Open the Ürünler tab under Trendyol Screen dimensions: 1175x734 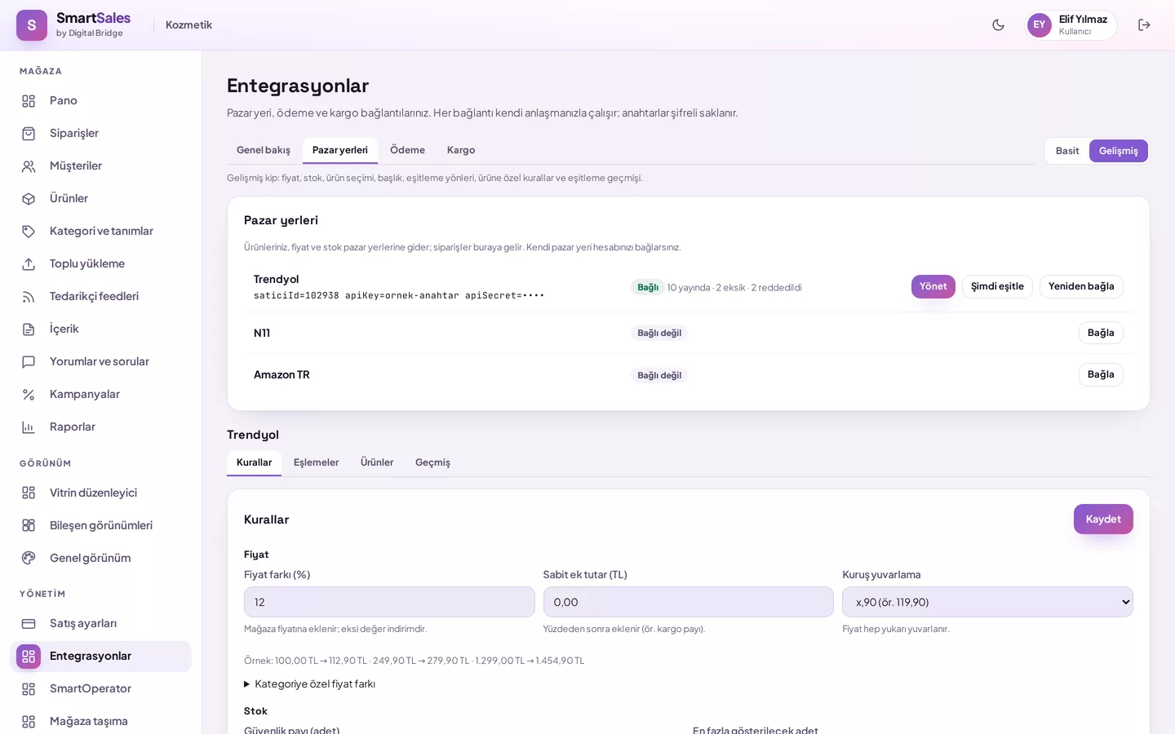coord(377,462)
